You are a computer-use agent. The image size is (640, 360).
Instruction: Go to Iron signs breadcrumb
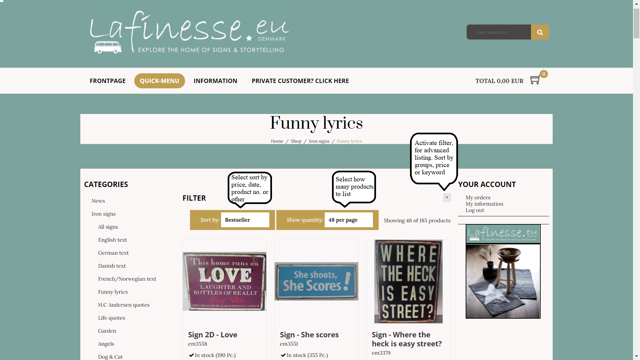tap(319, 141)
